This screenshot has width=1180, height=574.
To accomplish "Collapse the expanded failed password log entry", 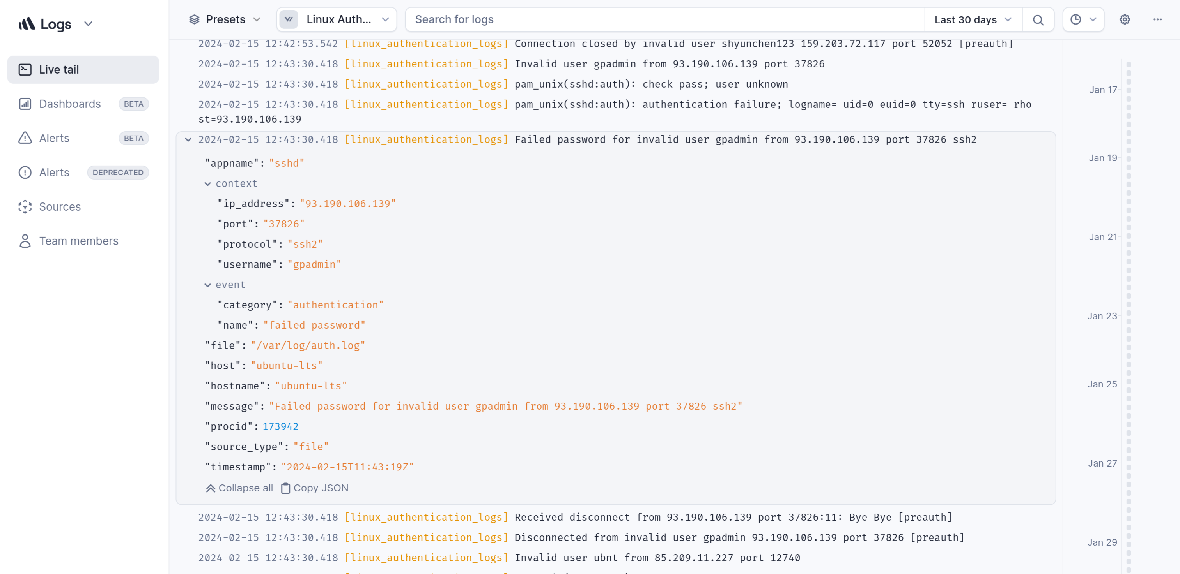I will click(188, 139).
